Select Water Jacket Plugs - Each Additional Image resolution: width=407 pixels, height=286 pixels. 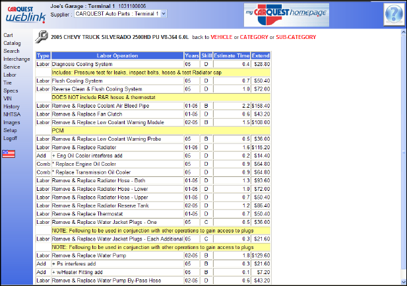(117, 239)
